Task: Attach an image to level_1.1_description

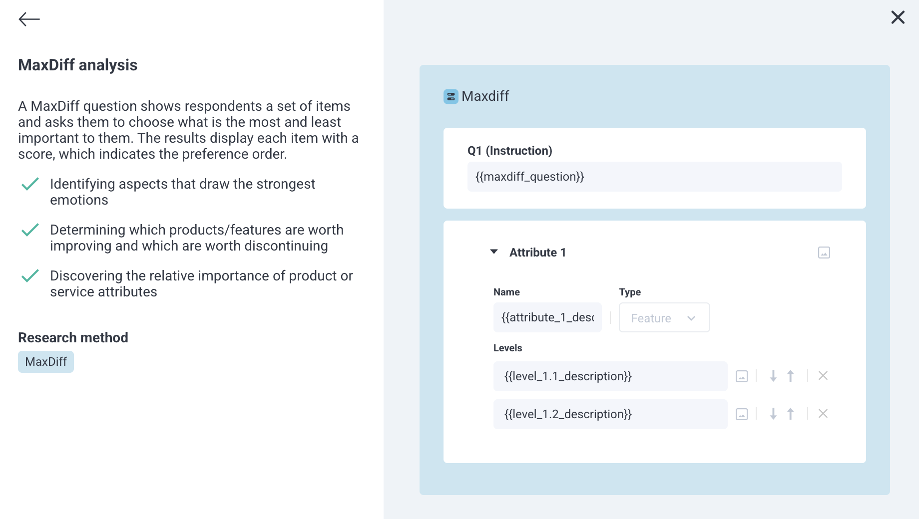Action: pos(742,376)
